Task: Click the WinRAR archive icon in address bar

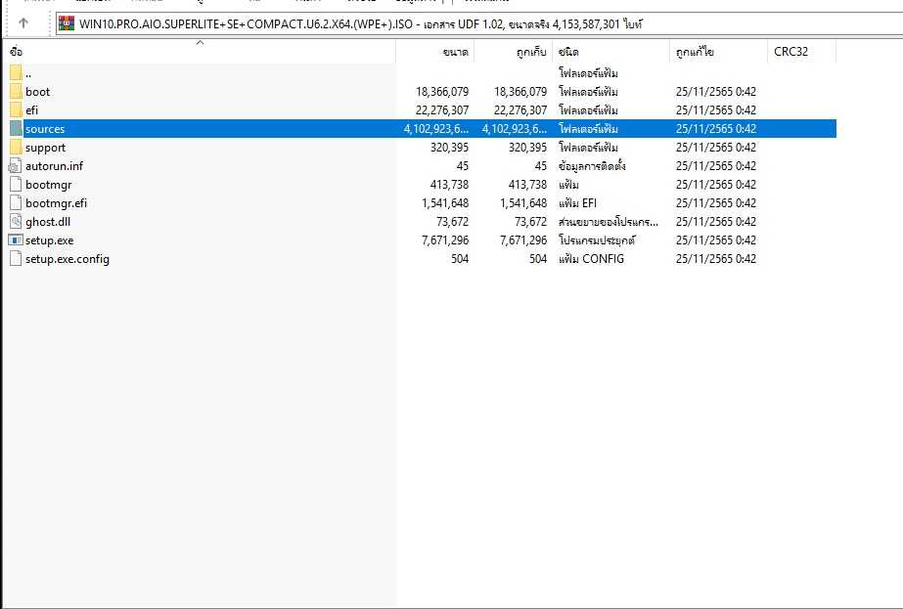Action: click(x=67, y=23)
